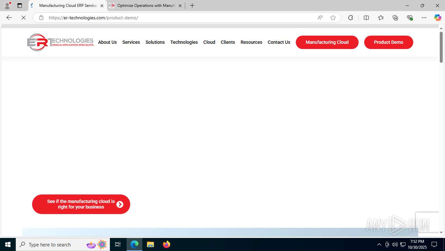
Task: Open the Windows Start menu
Action: pyautogui.click(x=8, y=244)
